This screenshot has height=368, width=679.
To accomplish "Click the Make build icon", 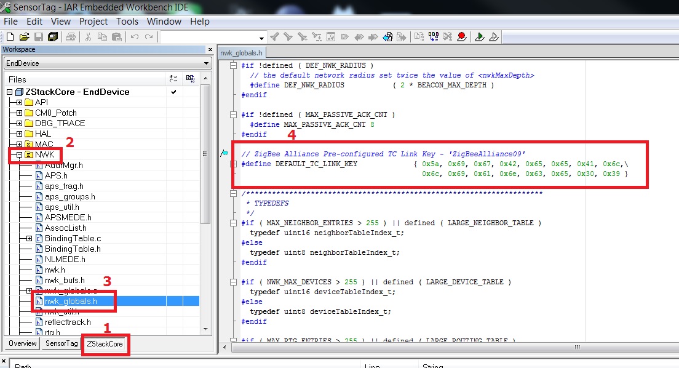I will tap(433, 37).
